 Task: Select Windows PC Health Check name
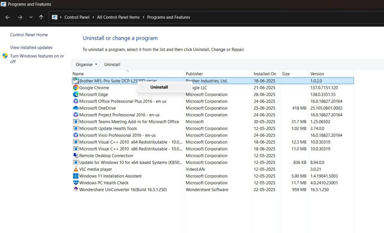104,183
